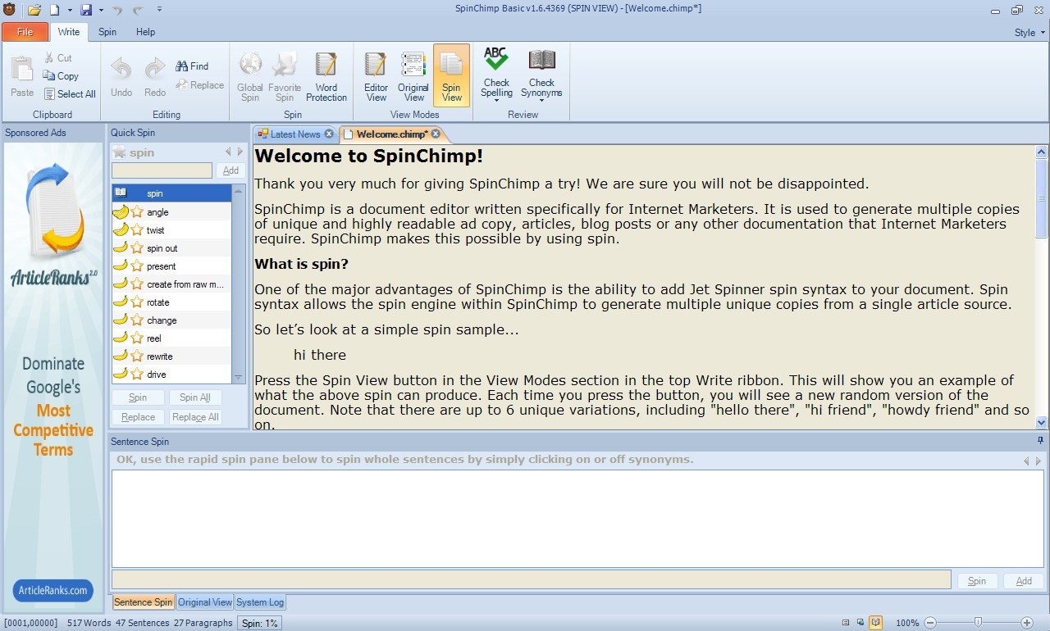Click the Spin All button

pyautogui.click(x=195, y=397)
